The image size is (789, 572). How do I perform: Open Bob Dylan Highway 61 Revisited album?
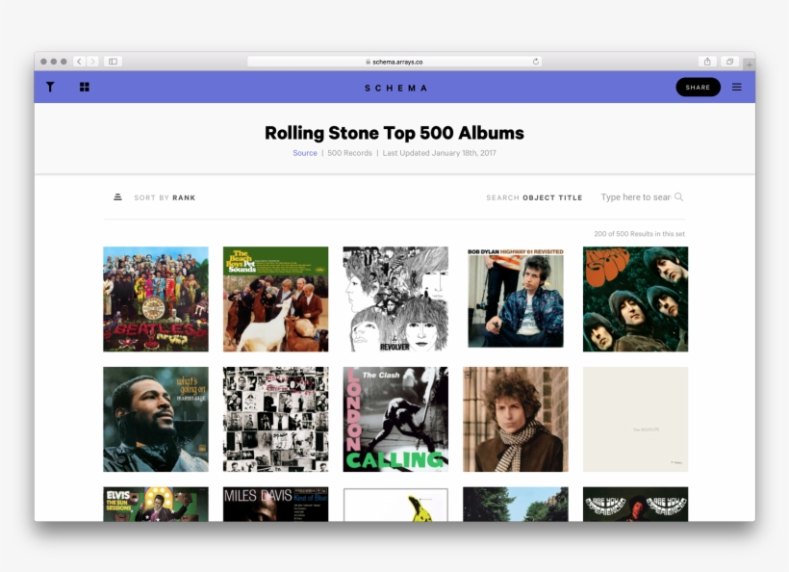coord(516,299)
